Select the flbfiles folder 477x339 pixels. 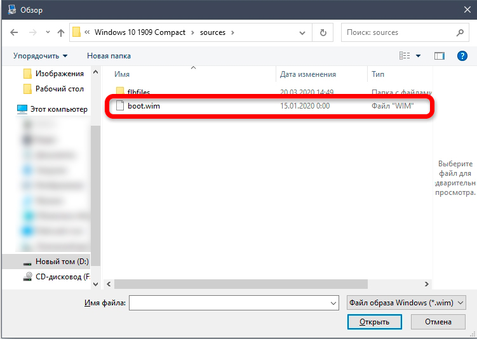tap(138, 92)
